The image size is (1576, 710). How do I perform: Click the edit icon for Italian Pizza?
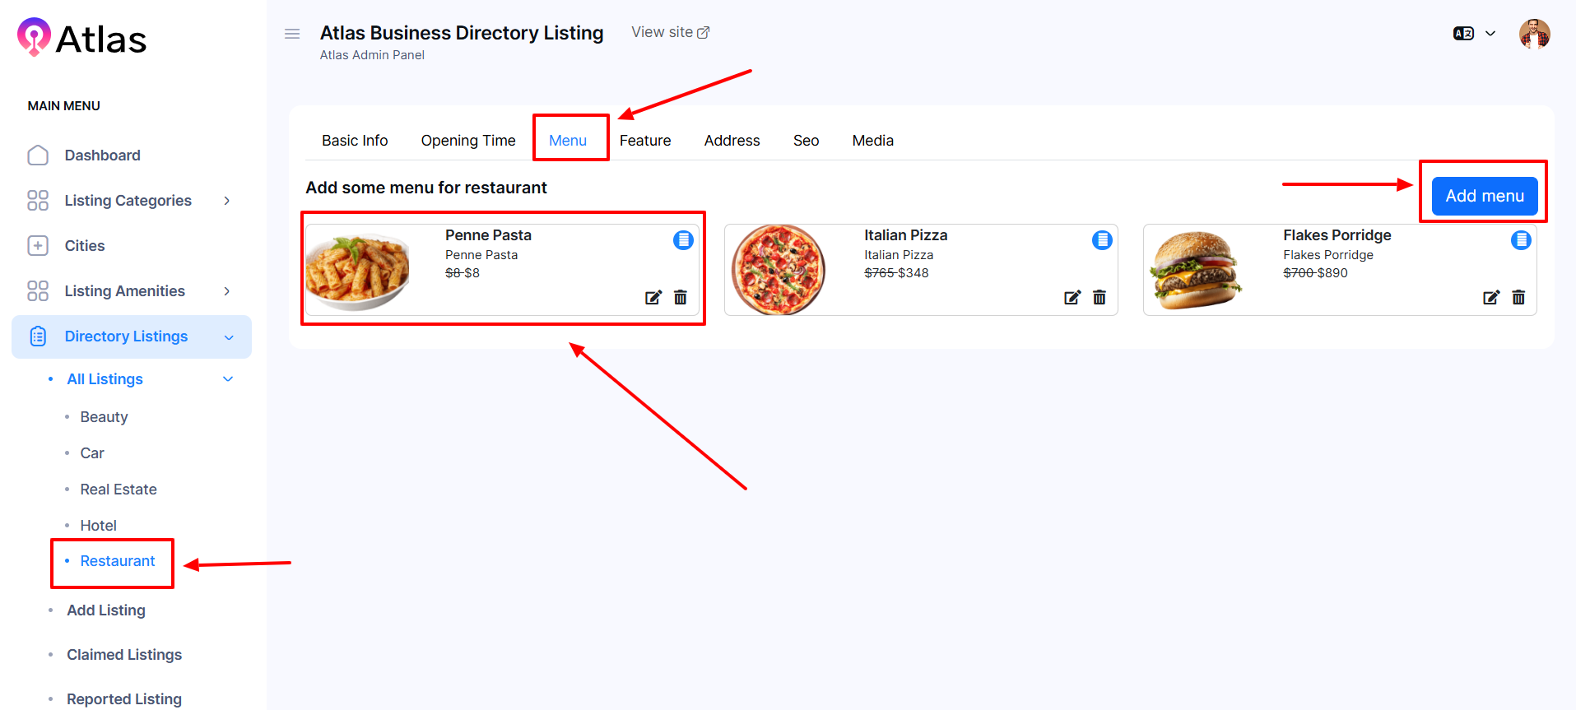[x=1072, y=298]
